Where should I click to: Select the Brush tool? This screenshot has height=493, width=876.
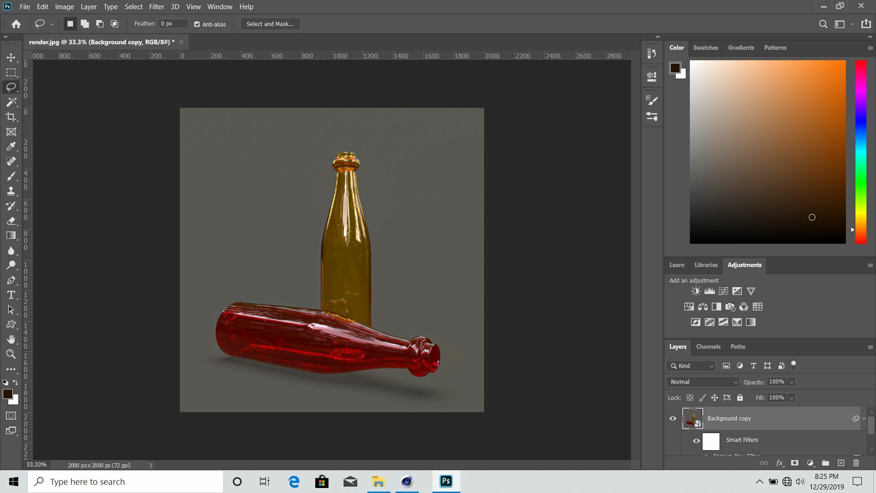[x=11, y=176]
